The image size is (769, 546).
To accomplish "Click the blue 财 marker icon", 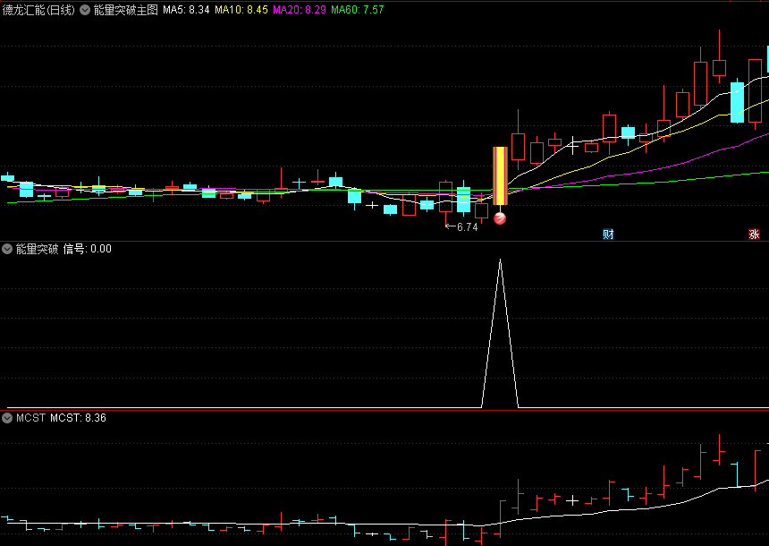I will [608, 235].
